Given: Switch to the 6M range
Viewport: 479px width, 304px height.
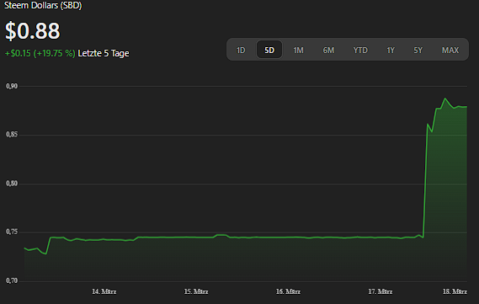Looking at the screenshot, I should point(328,51).
